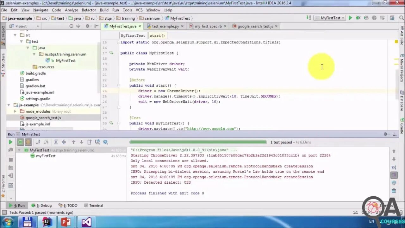Open the Project view selector dropdown
This screenshot has height=228, width=405.
(24, 26)
